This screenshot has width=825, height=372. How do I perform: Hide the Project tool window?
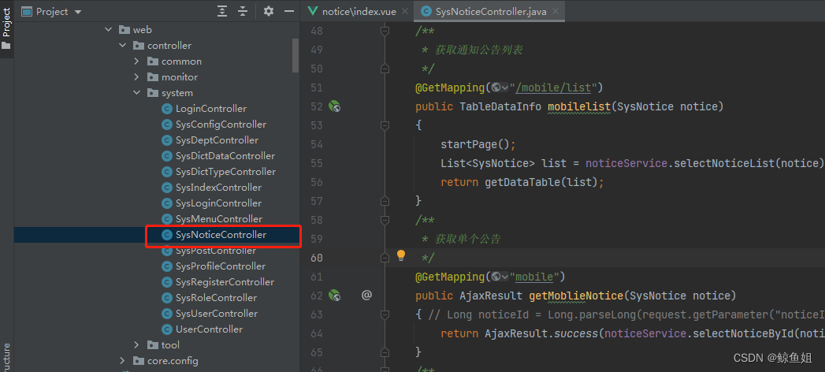click(x=289, y=11)
